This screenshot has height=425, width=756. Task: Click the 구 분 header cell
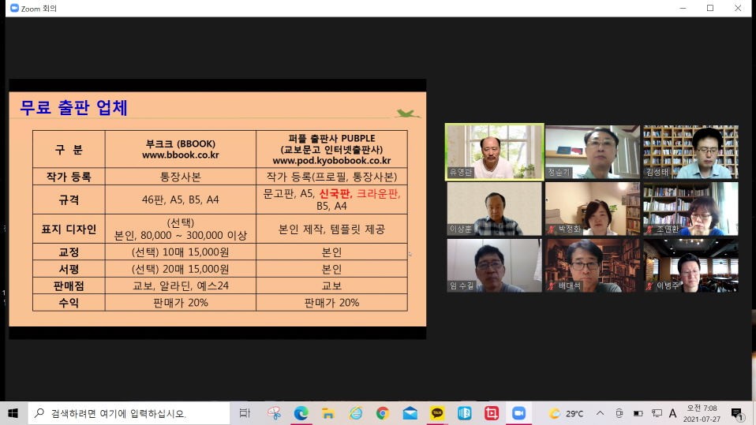coord(69,149)
